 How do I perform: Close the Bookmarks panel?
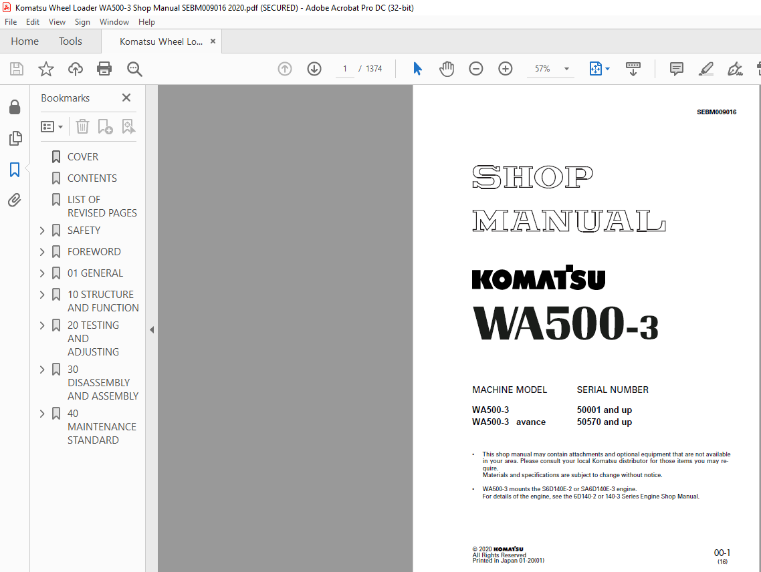pos(126,98)
